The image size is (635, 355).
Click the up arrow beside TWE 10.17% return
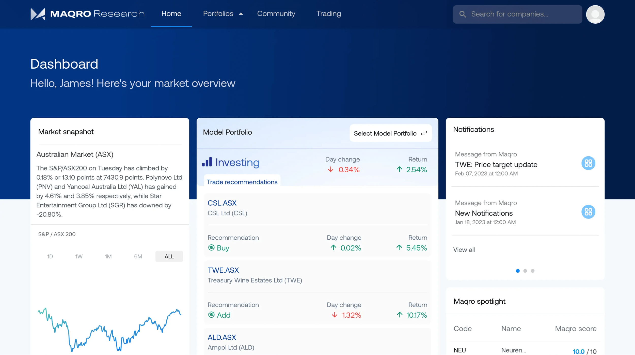pos(400,315)
